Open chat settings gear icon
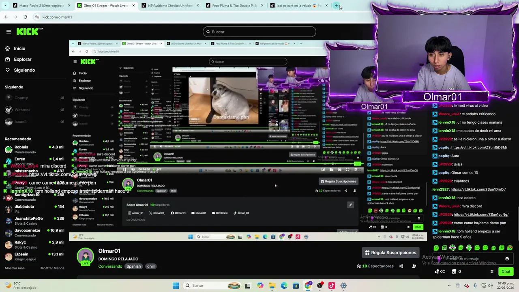The width and height of the screenshot is (519, 292). click(x=492, y=271)
